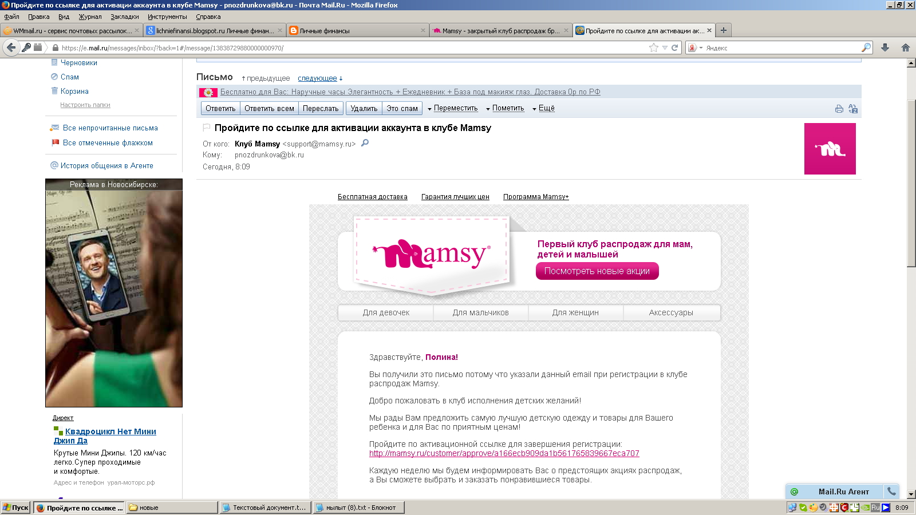Click the Ответить button
Viewport: 916px width, 515px height.
coord(220,108)
